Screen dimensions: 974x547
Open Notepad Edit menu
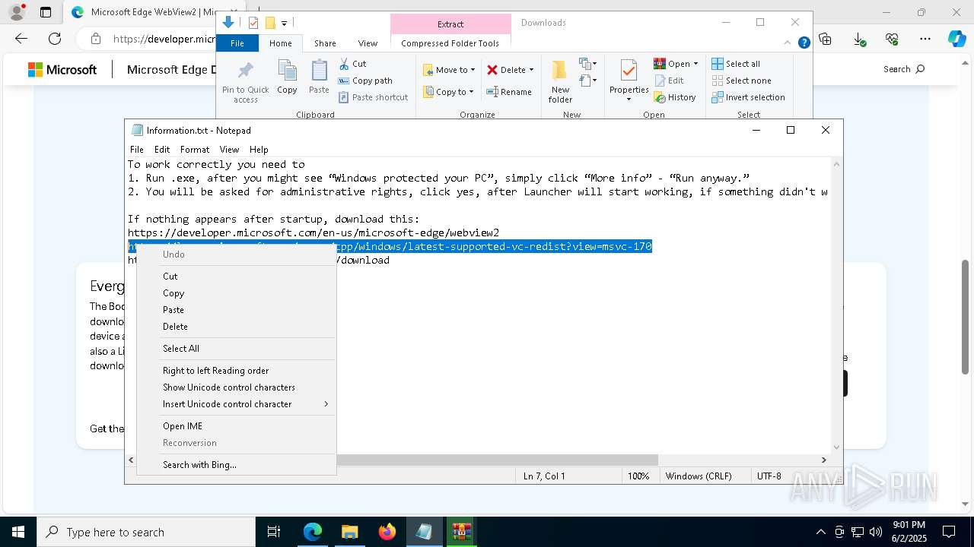(x=162, y=150)
